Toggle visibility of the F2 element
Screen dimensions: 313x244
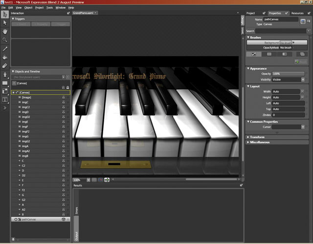point(64,190)
